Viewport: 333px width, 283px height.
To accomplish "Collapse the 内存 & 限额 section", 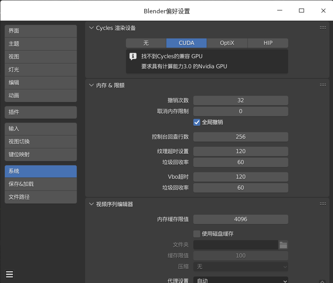I will point(91,85).
